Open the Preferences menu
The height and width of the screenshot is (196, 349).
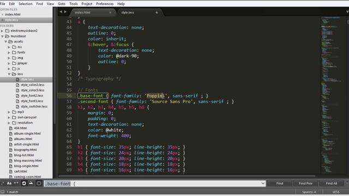click(x=105, y=4)
